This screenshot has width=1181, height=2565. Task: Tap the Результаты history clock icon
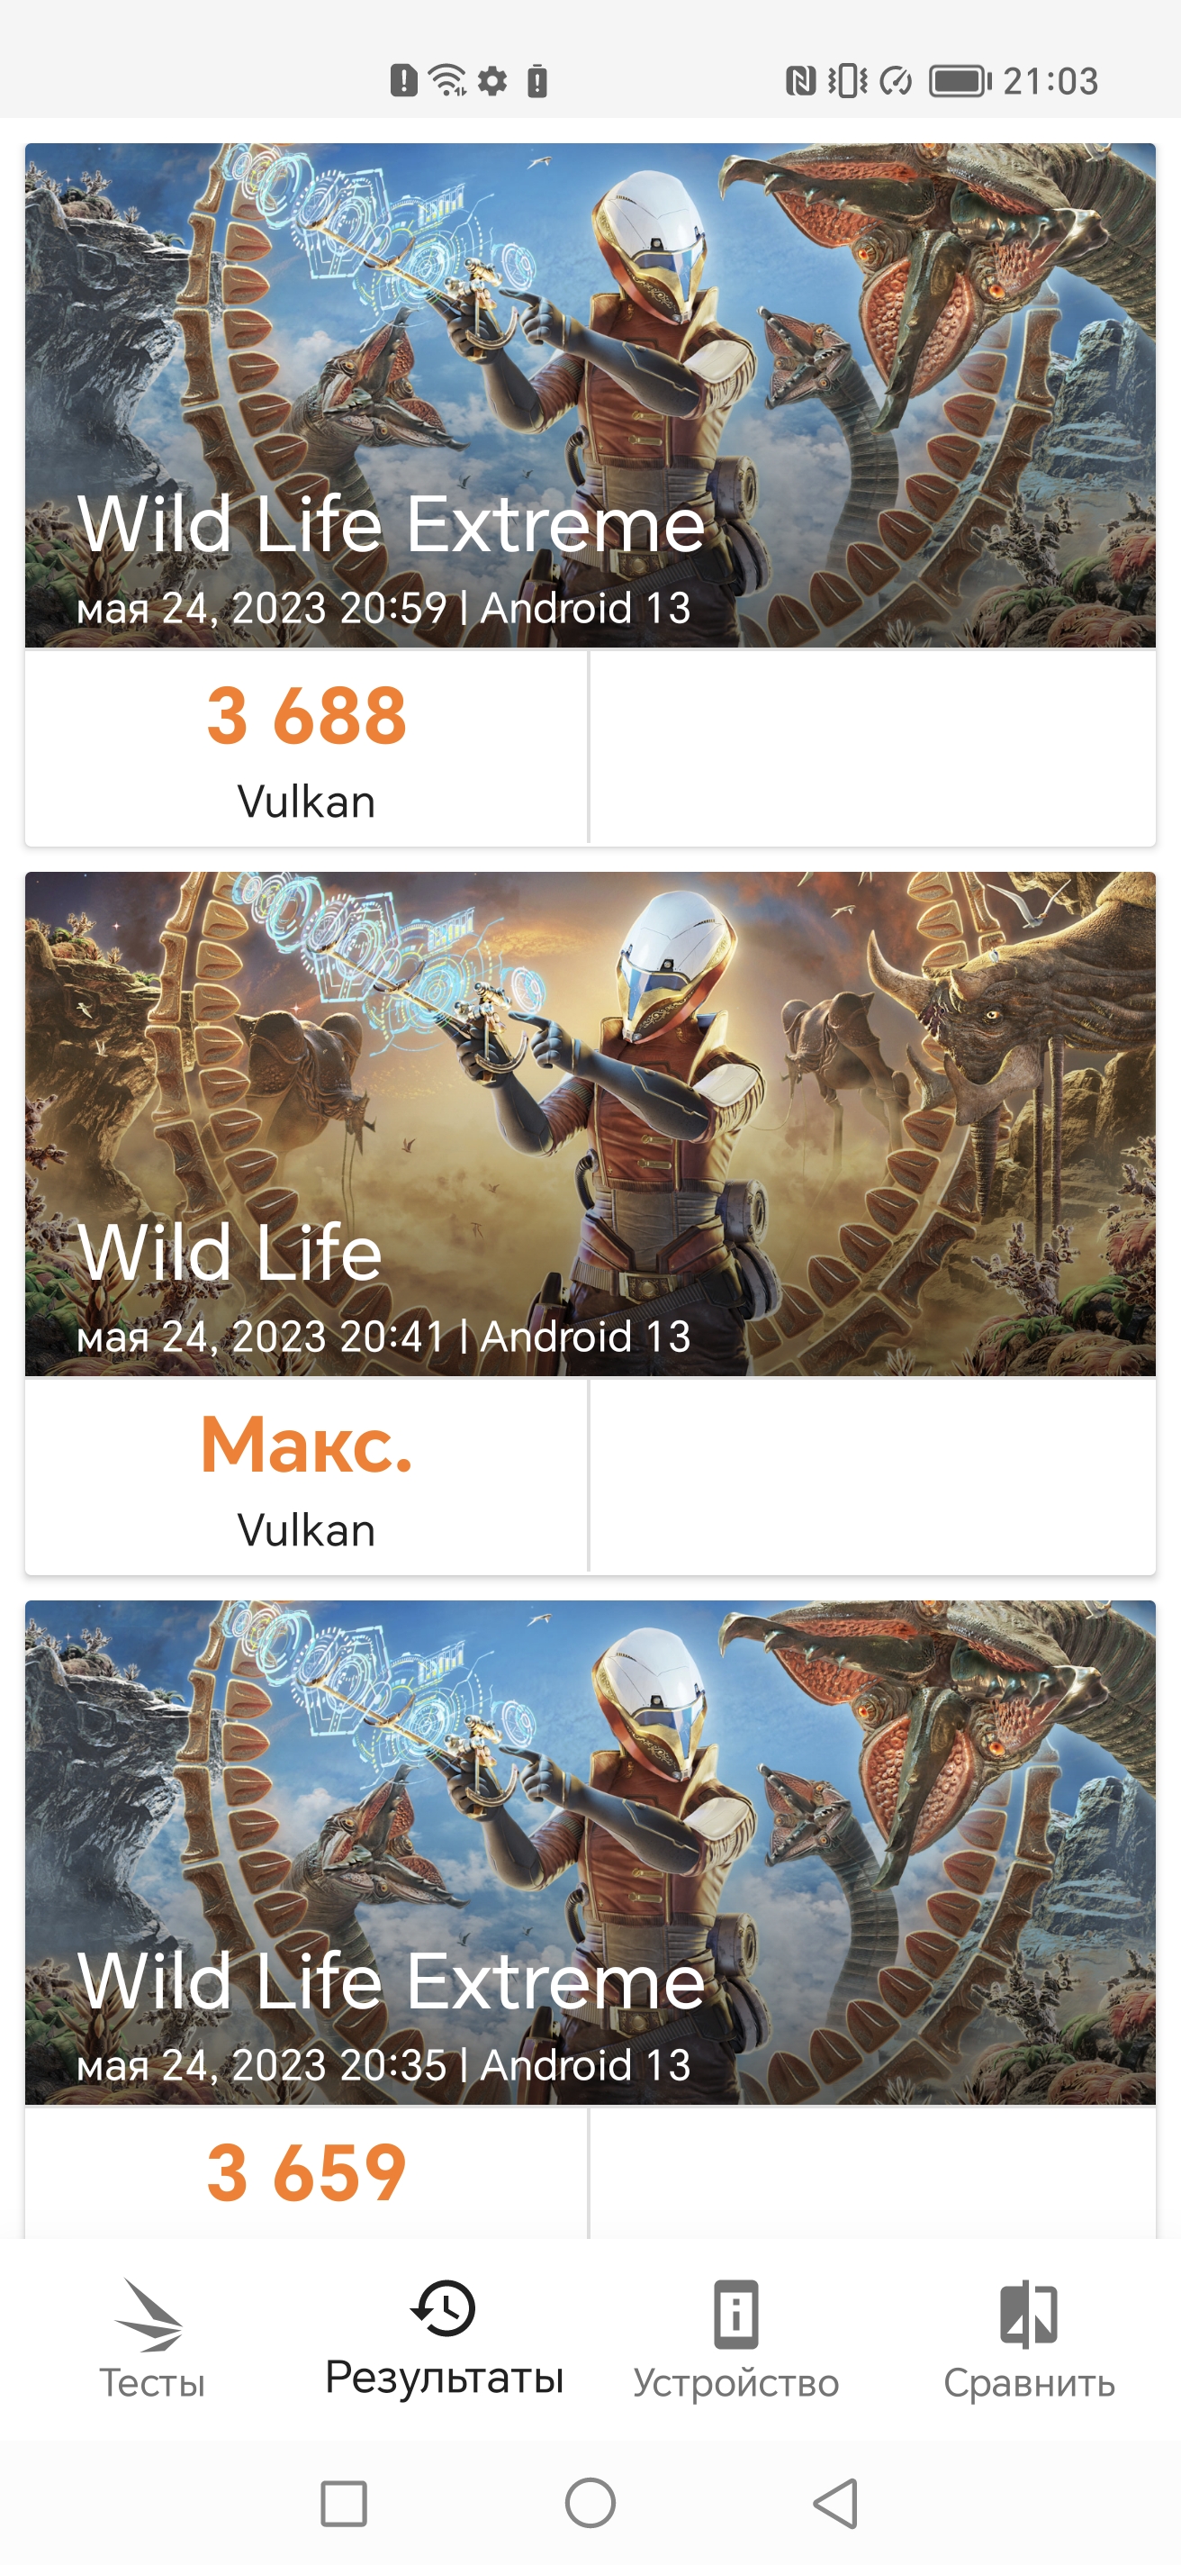[444, 2308]
